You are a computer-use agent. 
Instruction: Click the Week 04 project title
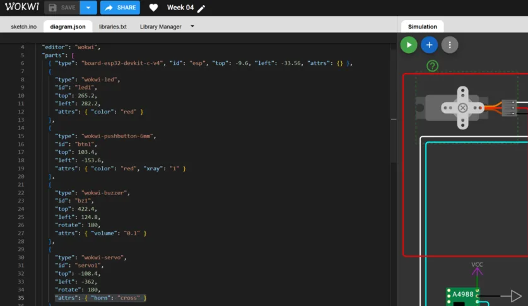pyautogui.click(x=180, y=8)
